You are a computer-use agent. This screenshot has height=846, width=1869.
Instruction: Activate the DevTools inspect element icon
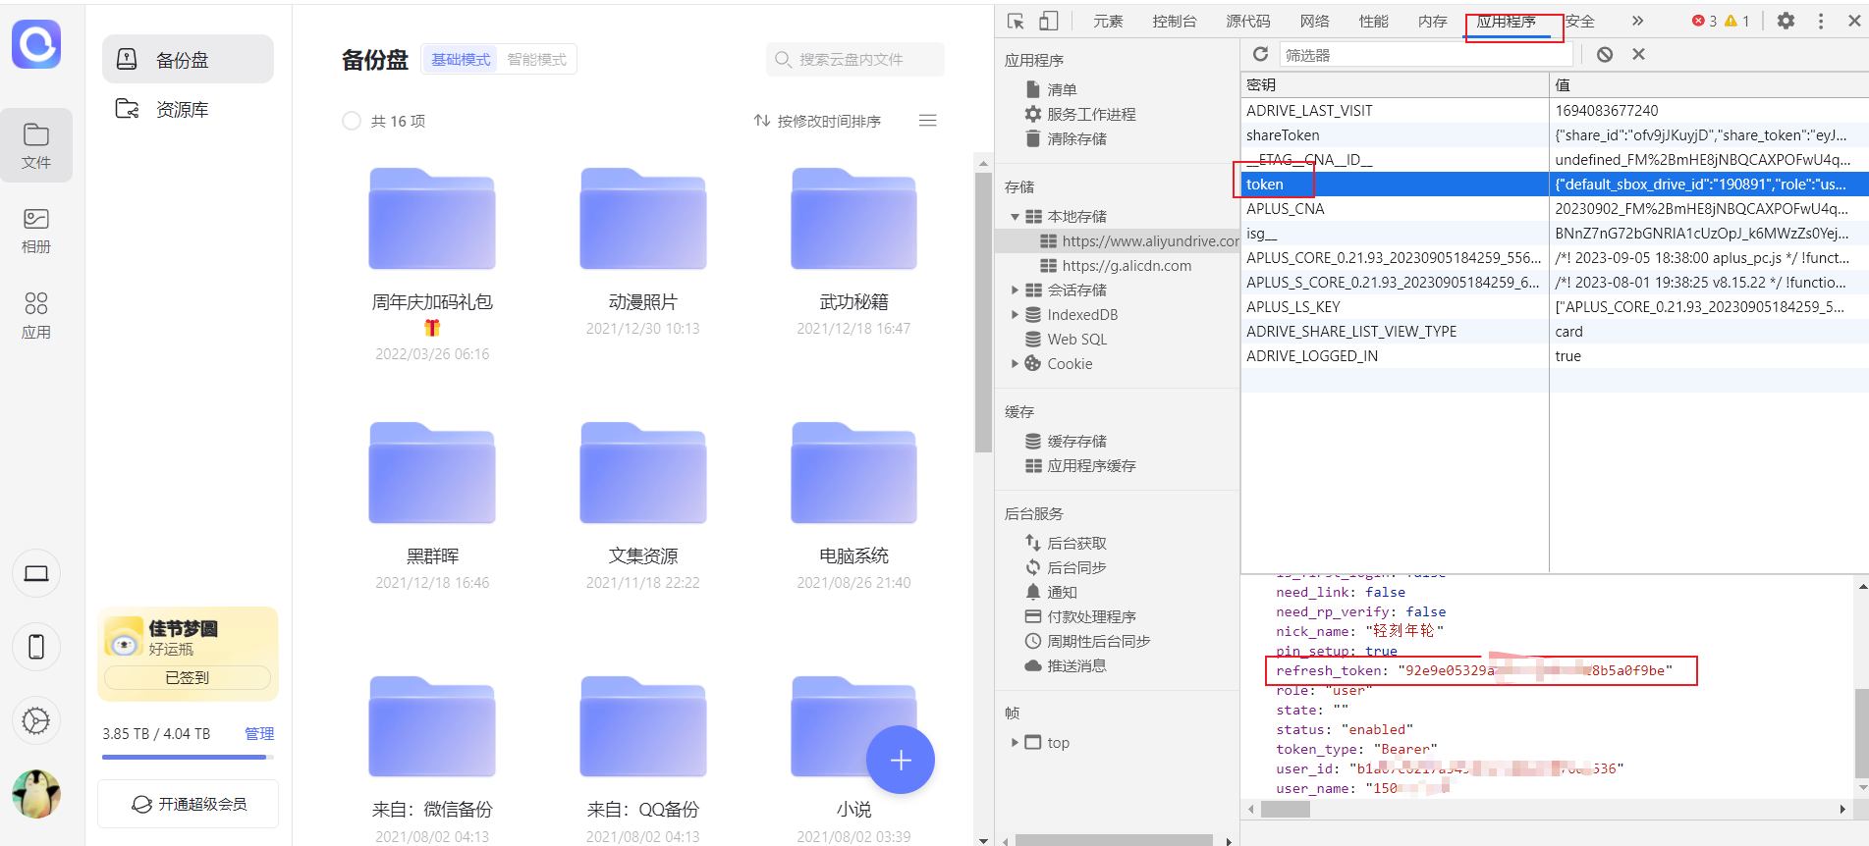point(1017,21)
